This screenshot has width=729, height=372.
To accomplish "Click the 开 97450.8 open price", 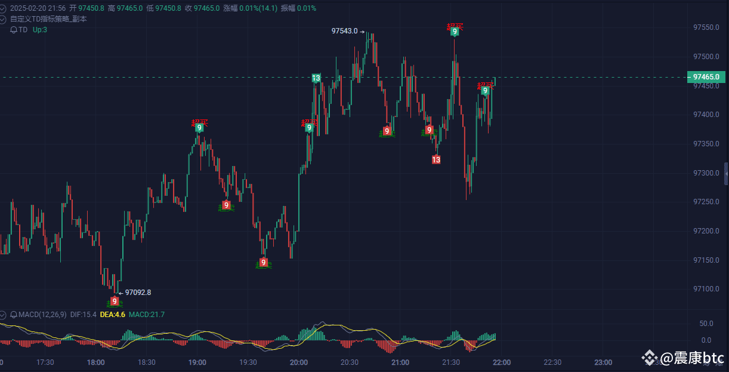I will [x=87, y=8].
